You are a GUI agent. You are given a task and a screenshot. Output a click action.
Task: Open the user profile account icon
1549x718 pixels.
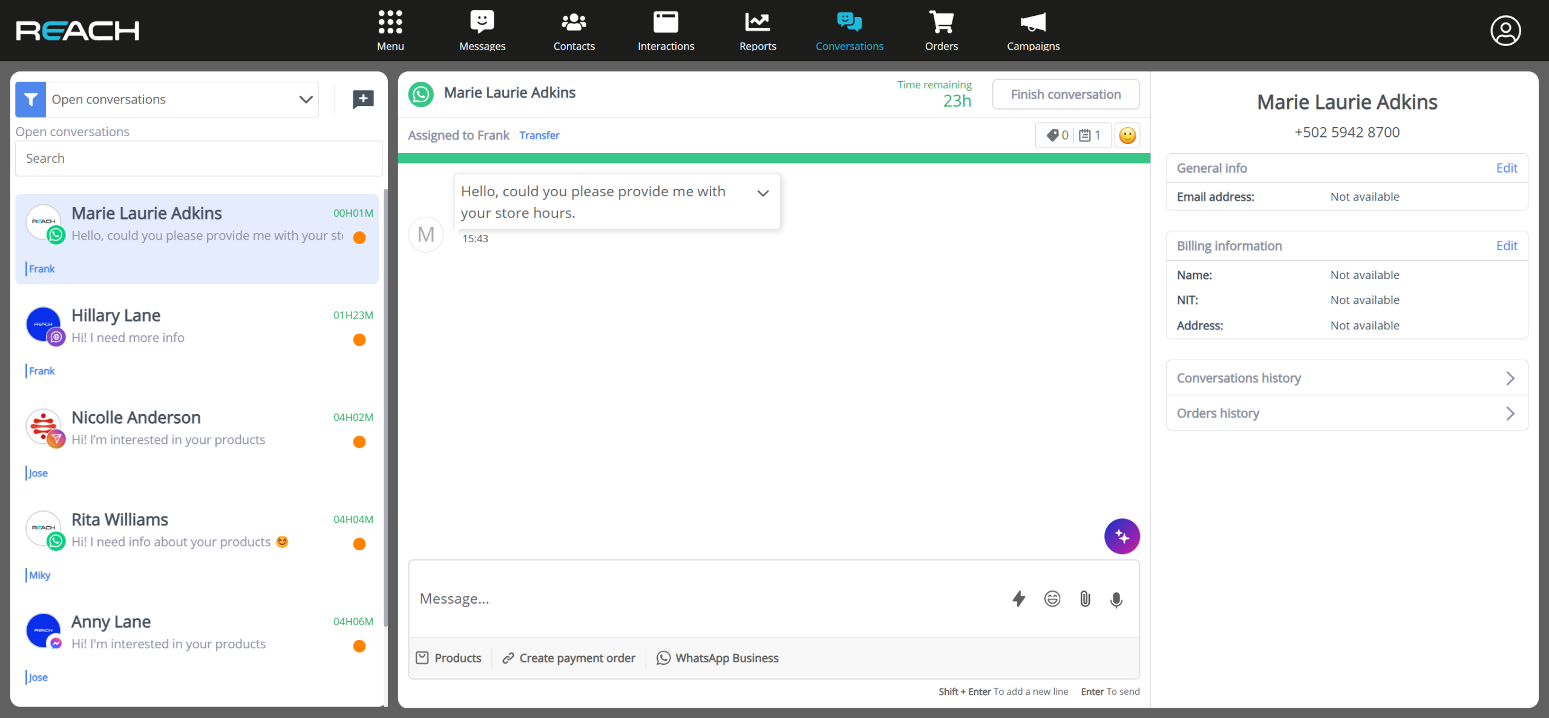click(1505, 31)
